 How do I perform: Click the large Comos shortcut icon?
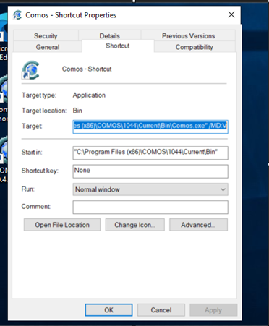[30, 70]
